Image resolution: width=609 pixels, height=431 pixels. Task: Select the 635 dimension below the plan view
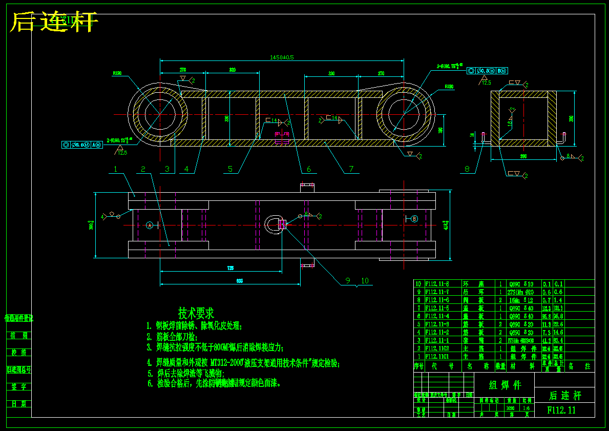[x=240, y=281]
